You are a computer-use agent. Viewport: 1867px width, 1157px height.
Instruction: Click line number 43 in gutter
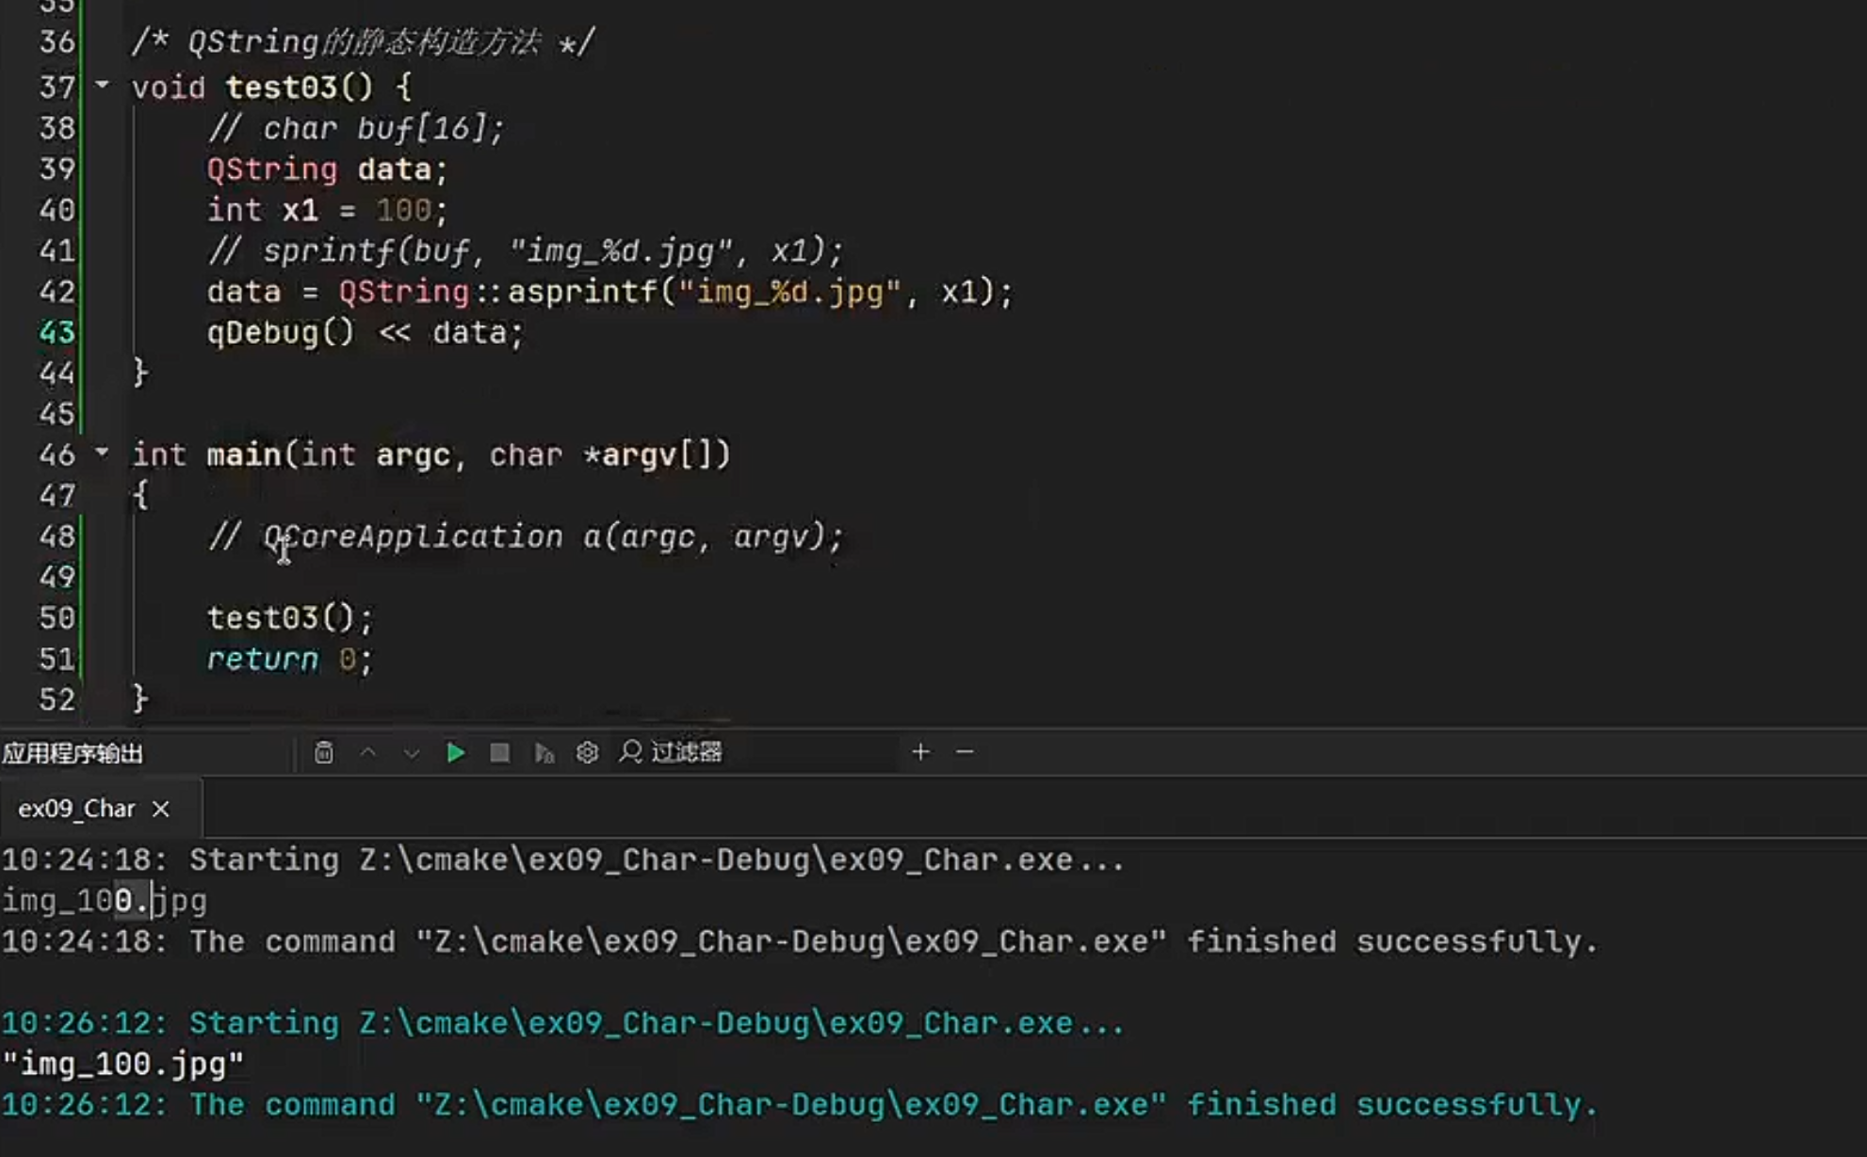[x=57, y=333]
